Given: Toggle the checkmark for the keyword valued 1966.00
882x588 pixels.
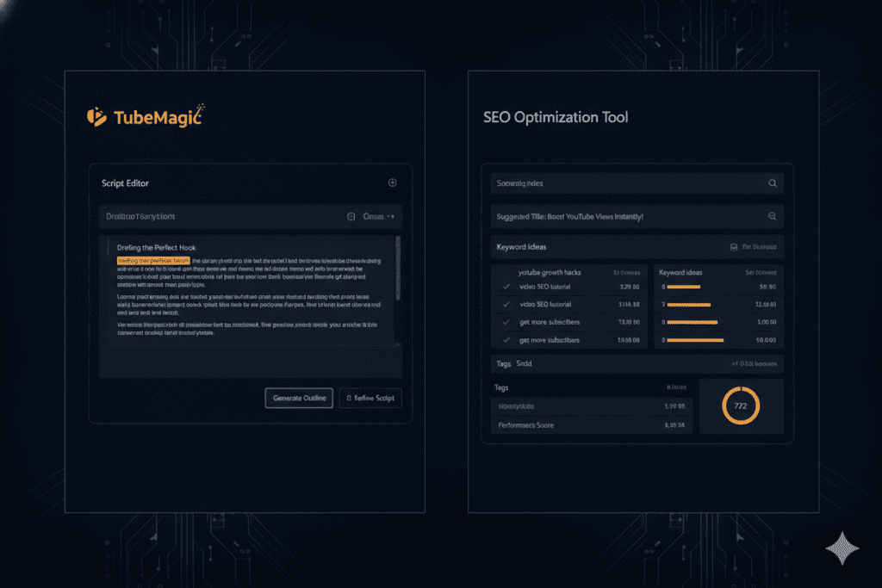Looking at the screenshot, I should pos(506,340).
